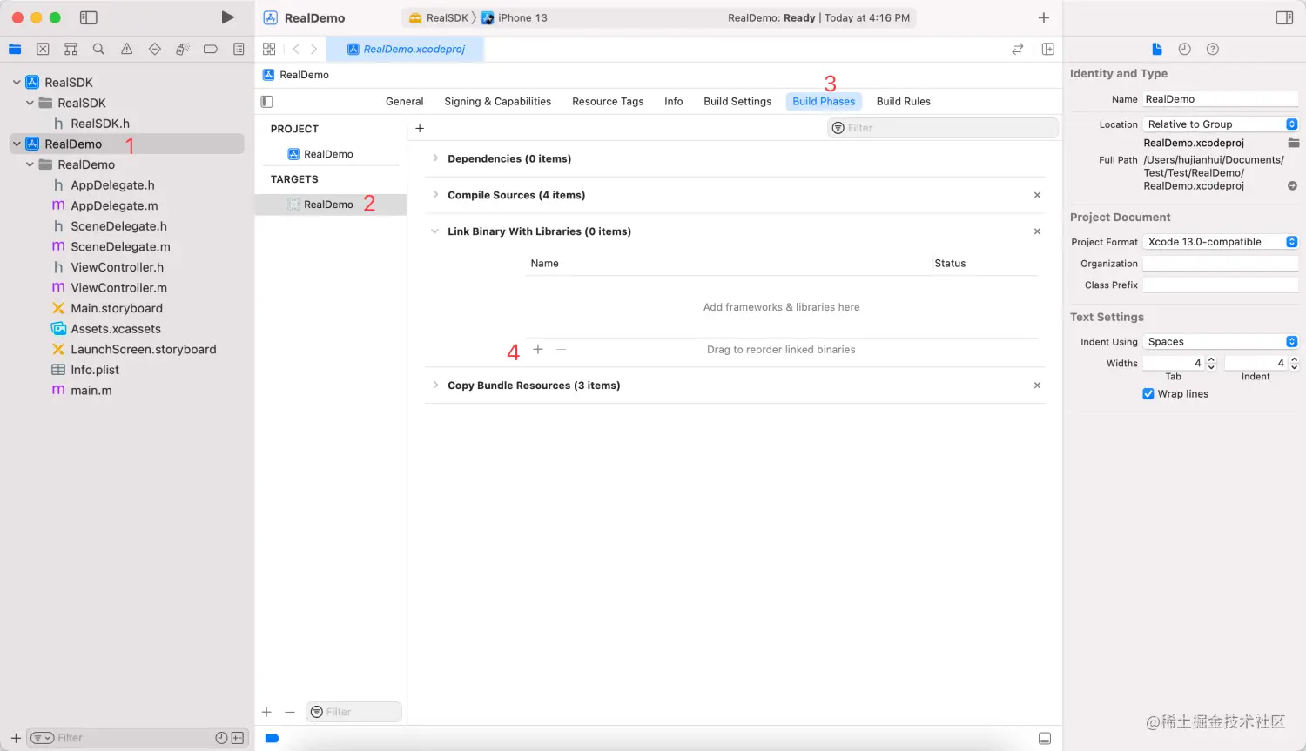The height and width of the screenshot is (751, 1306).
Task: Open the report navigator
Action: (x=239, y=50)
